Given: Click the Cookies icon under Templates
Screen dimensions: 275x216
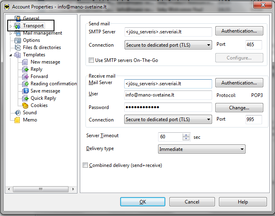Looking at the screenshot, I should pos(25,105).
